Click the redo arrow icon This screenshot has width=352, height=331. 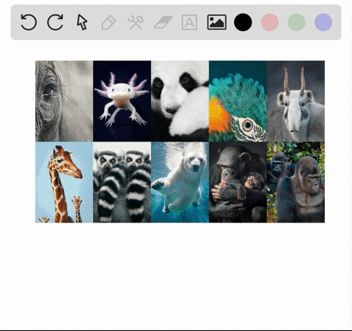click(55, 22)
